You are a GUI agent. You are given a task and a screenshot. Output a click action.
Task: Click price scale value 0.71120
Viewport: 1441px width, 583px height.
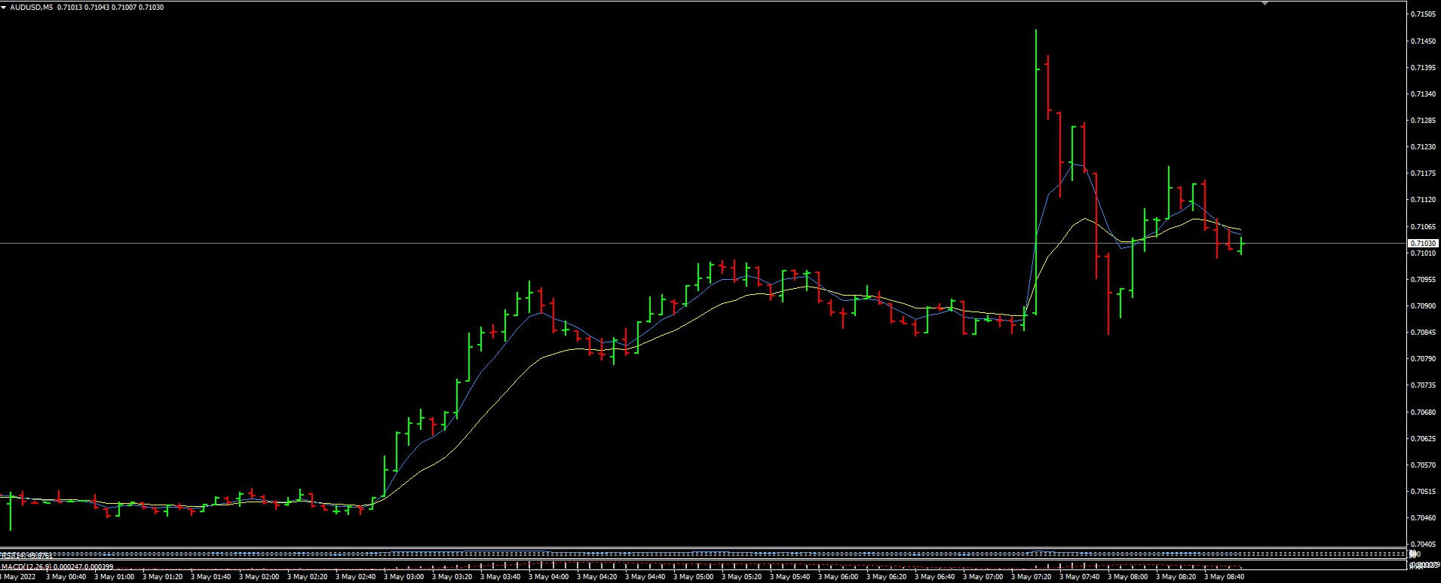(1423, 199)
